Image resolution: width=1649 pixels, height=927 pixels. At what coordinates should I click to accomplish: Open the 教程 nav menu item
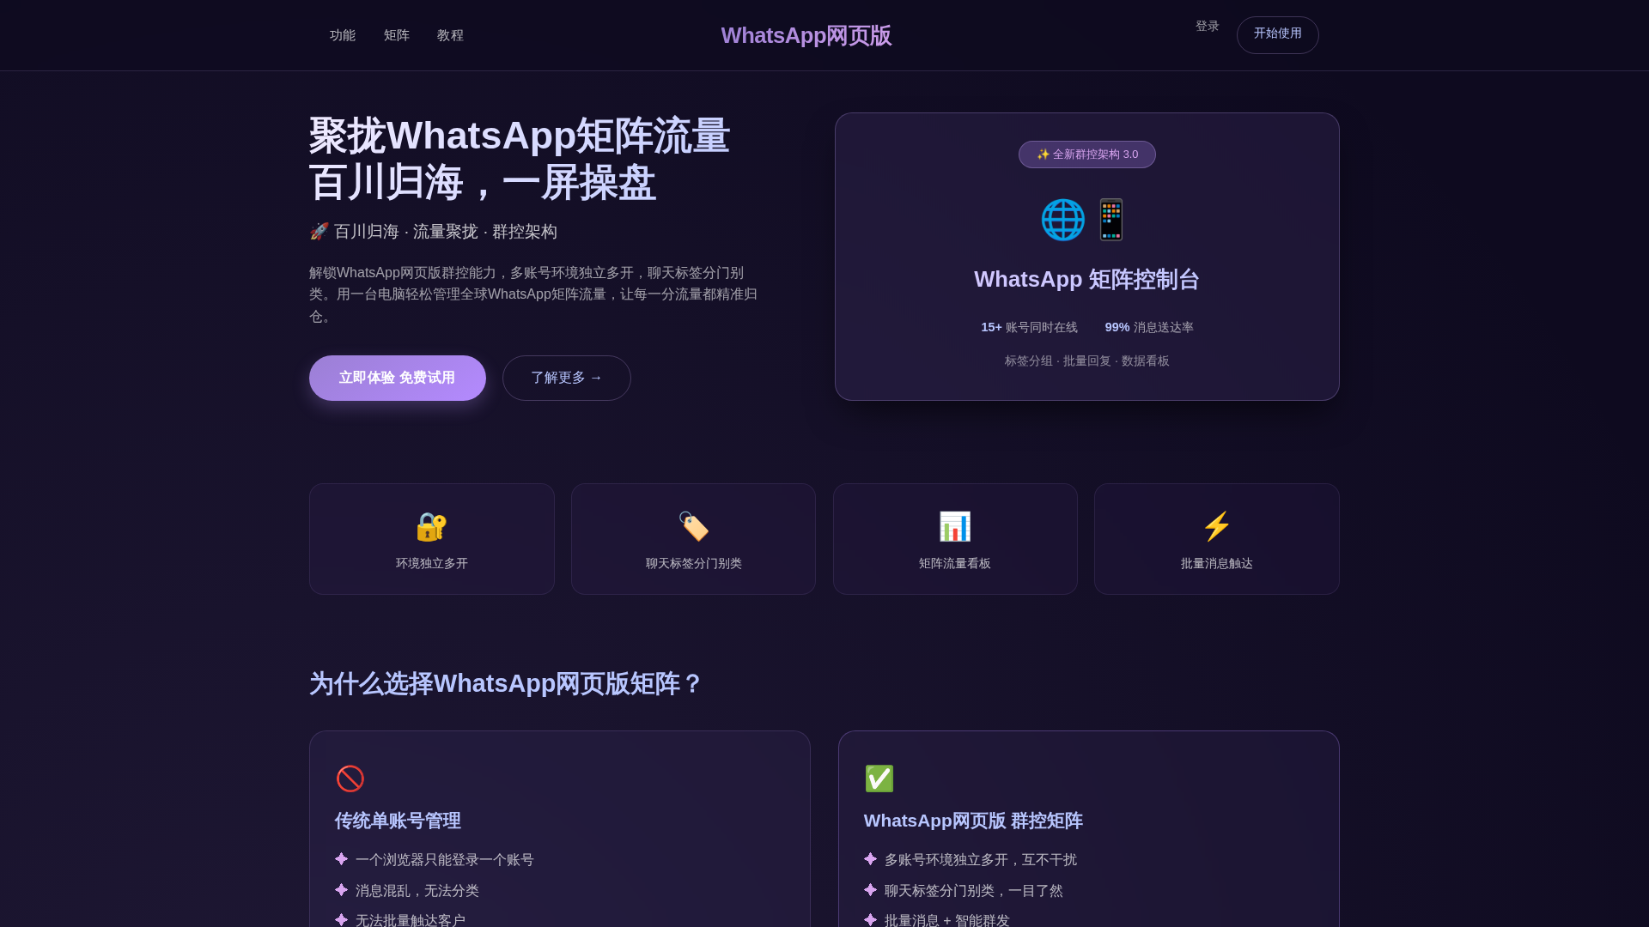(x=450, y=35)
